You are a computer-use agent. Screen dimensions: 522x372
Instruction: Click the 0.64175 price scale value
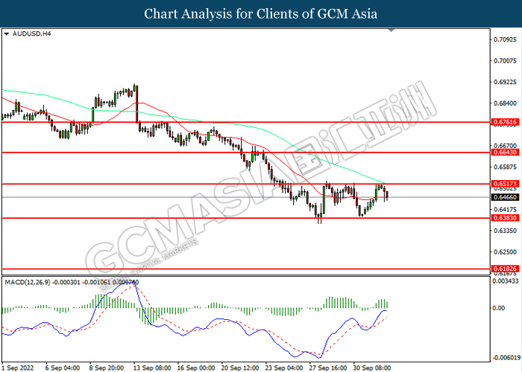[505, 209]
